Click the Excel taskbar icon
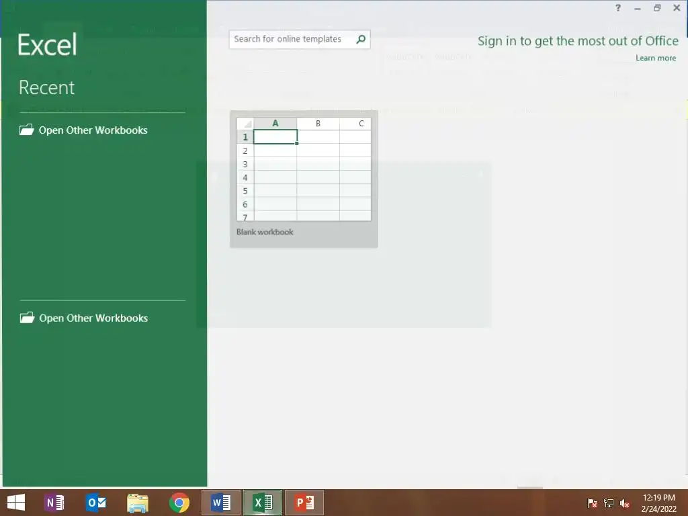This screenshot has height=516, width=688. pos(263,503)
